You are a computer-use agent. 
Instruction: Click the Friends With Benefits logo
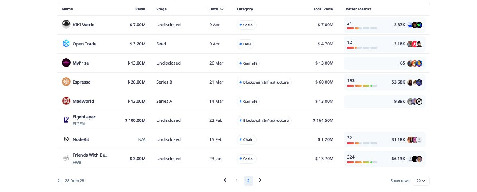coord(66,159)
